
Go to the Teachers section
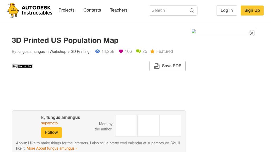click(x=119, y=10)
